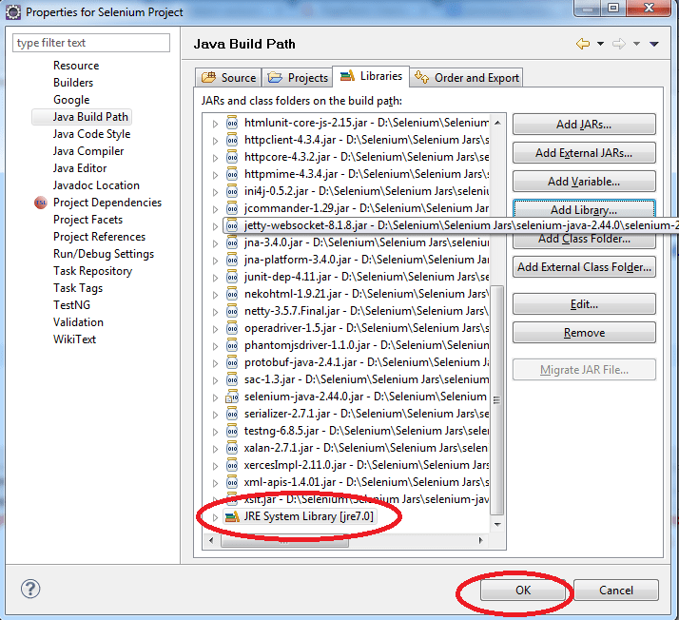Screen dimensions: 679x620
Task: Click the vertical scrollbar thumb of JAR list
Action: click(x=497, y=400)
